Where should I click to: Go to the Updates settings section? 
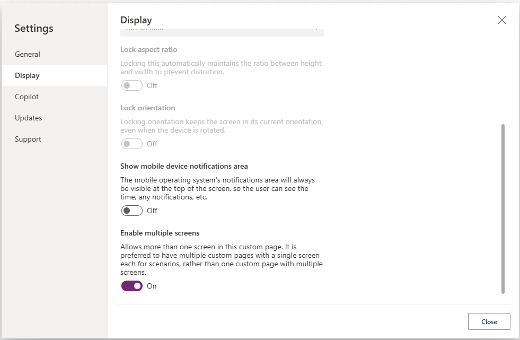point(29,118)
